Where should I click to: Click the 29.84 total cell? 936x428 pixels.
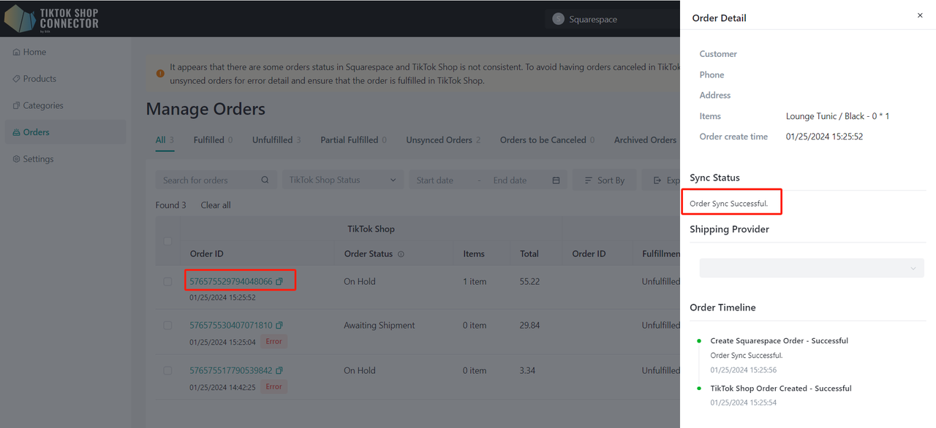529,325
